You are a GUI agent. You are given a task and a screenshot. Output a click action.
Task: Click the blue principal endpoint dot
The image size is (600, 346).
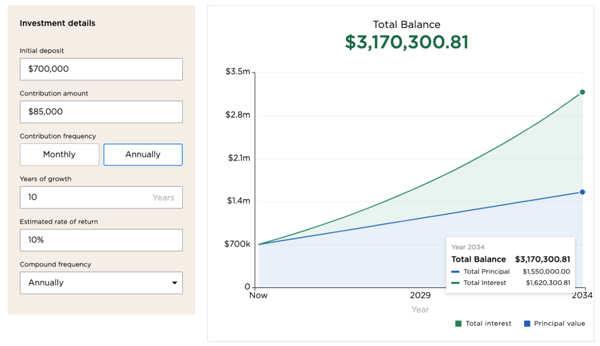(582, 192)
